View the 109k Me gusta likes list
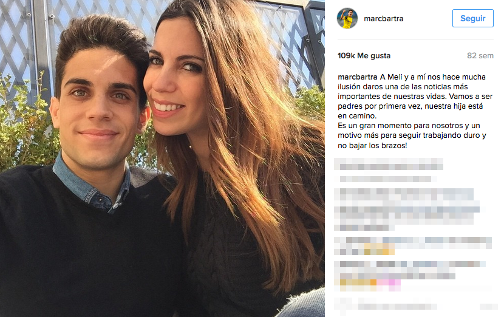The height and width of the screenshot is (317, 504). tap(364, 56)
